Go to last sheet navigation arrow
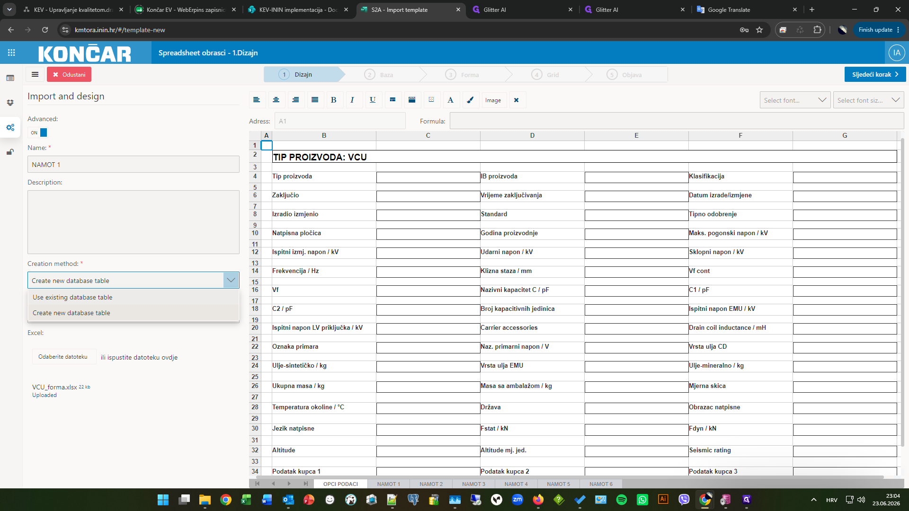Viewport: 909px width, 511px height. coord(305,484)
